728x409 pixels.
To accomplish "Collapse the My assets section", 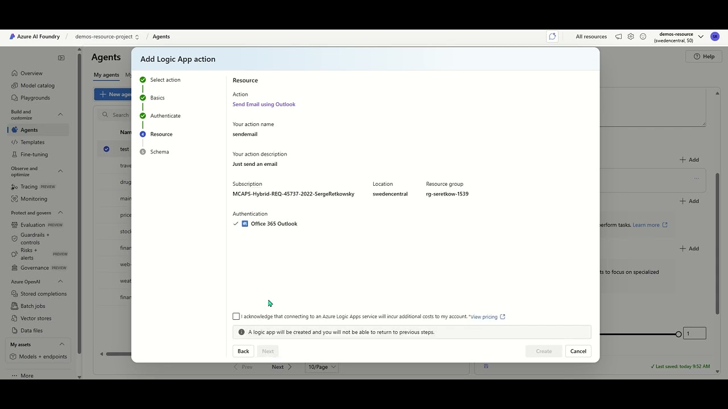I will (61, 344).
